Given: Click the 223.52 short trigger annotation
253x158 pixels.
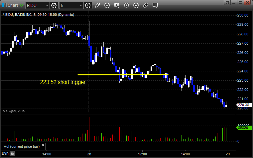Looking at the screenshot, I should pyautogui.click(x=63, y=82).
